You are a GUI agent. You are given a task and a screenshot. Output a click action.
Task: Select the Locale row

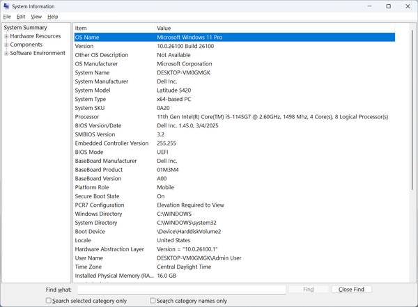click(x=235, y=240)
